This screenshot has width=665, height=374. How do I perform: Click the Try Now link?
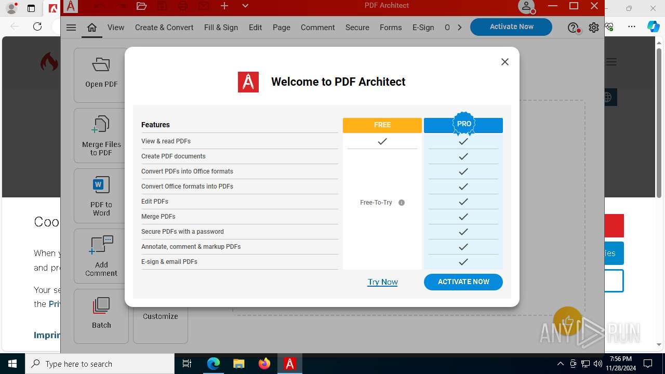coord(383,282)
